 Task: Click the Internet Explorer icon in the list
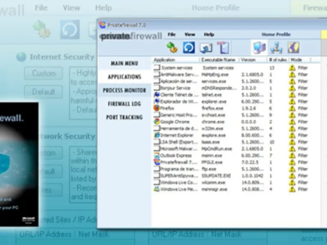click(x=157, y=135)
